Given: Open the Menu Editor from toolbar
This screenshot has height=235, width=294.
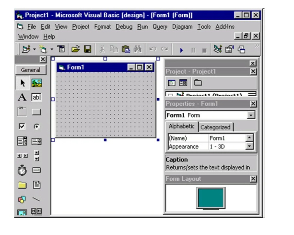Looking at the screenshot, I should 61,49.
